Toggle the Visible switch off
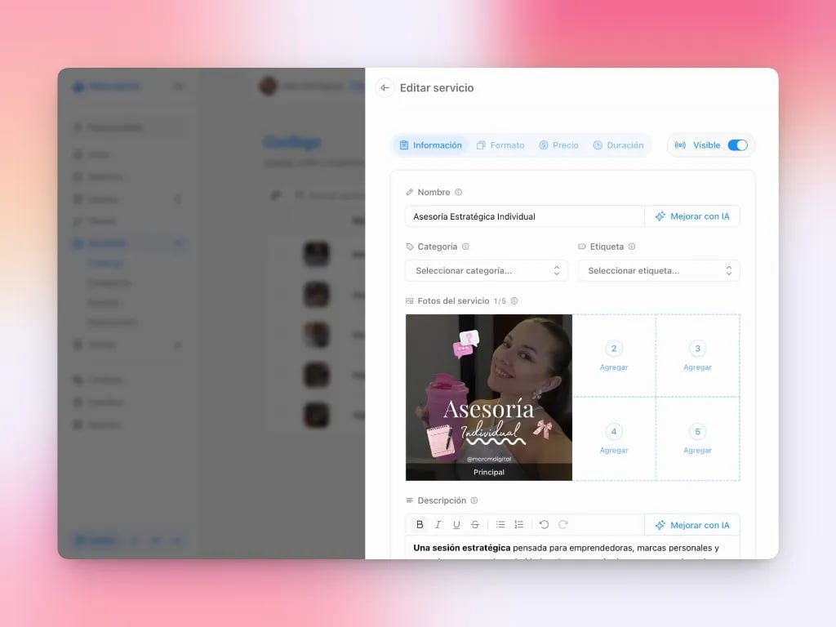836x627 pixels. click(738, 145)
